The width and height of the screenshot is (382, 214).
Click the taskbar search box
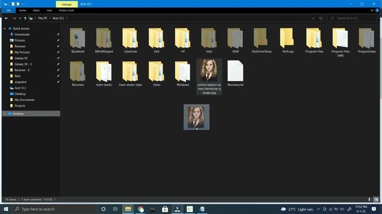tap(55, 209)
